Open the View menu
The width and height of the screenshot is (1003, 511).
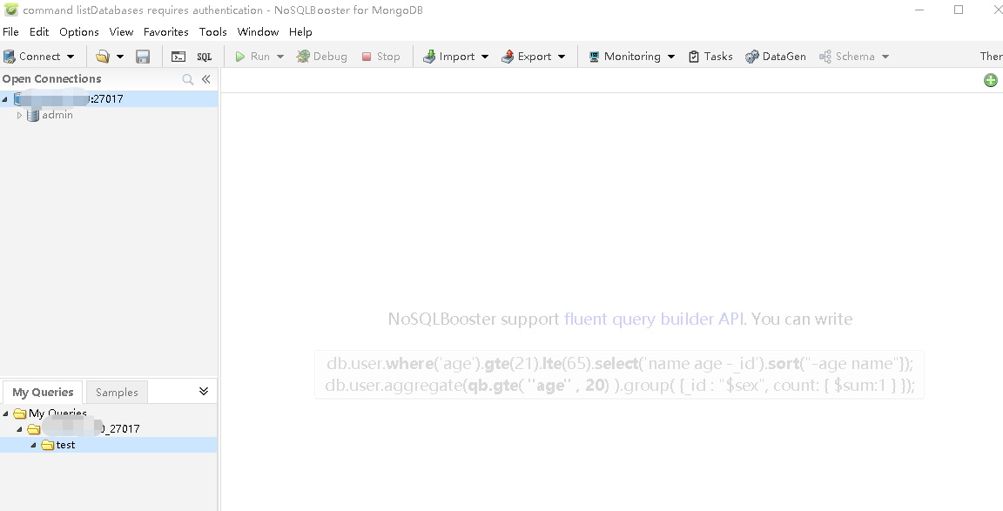(121, 32)
